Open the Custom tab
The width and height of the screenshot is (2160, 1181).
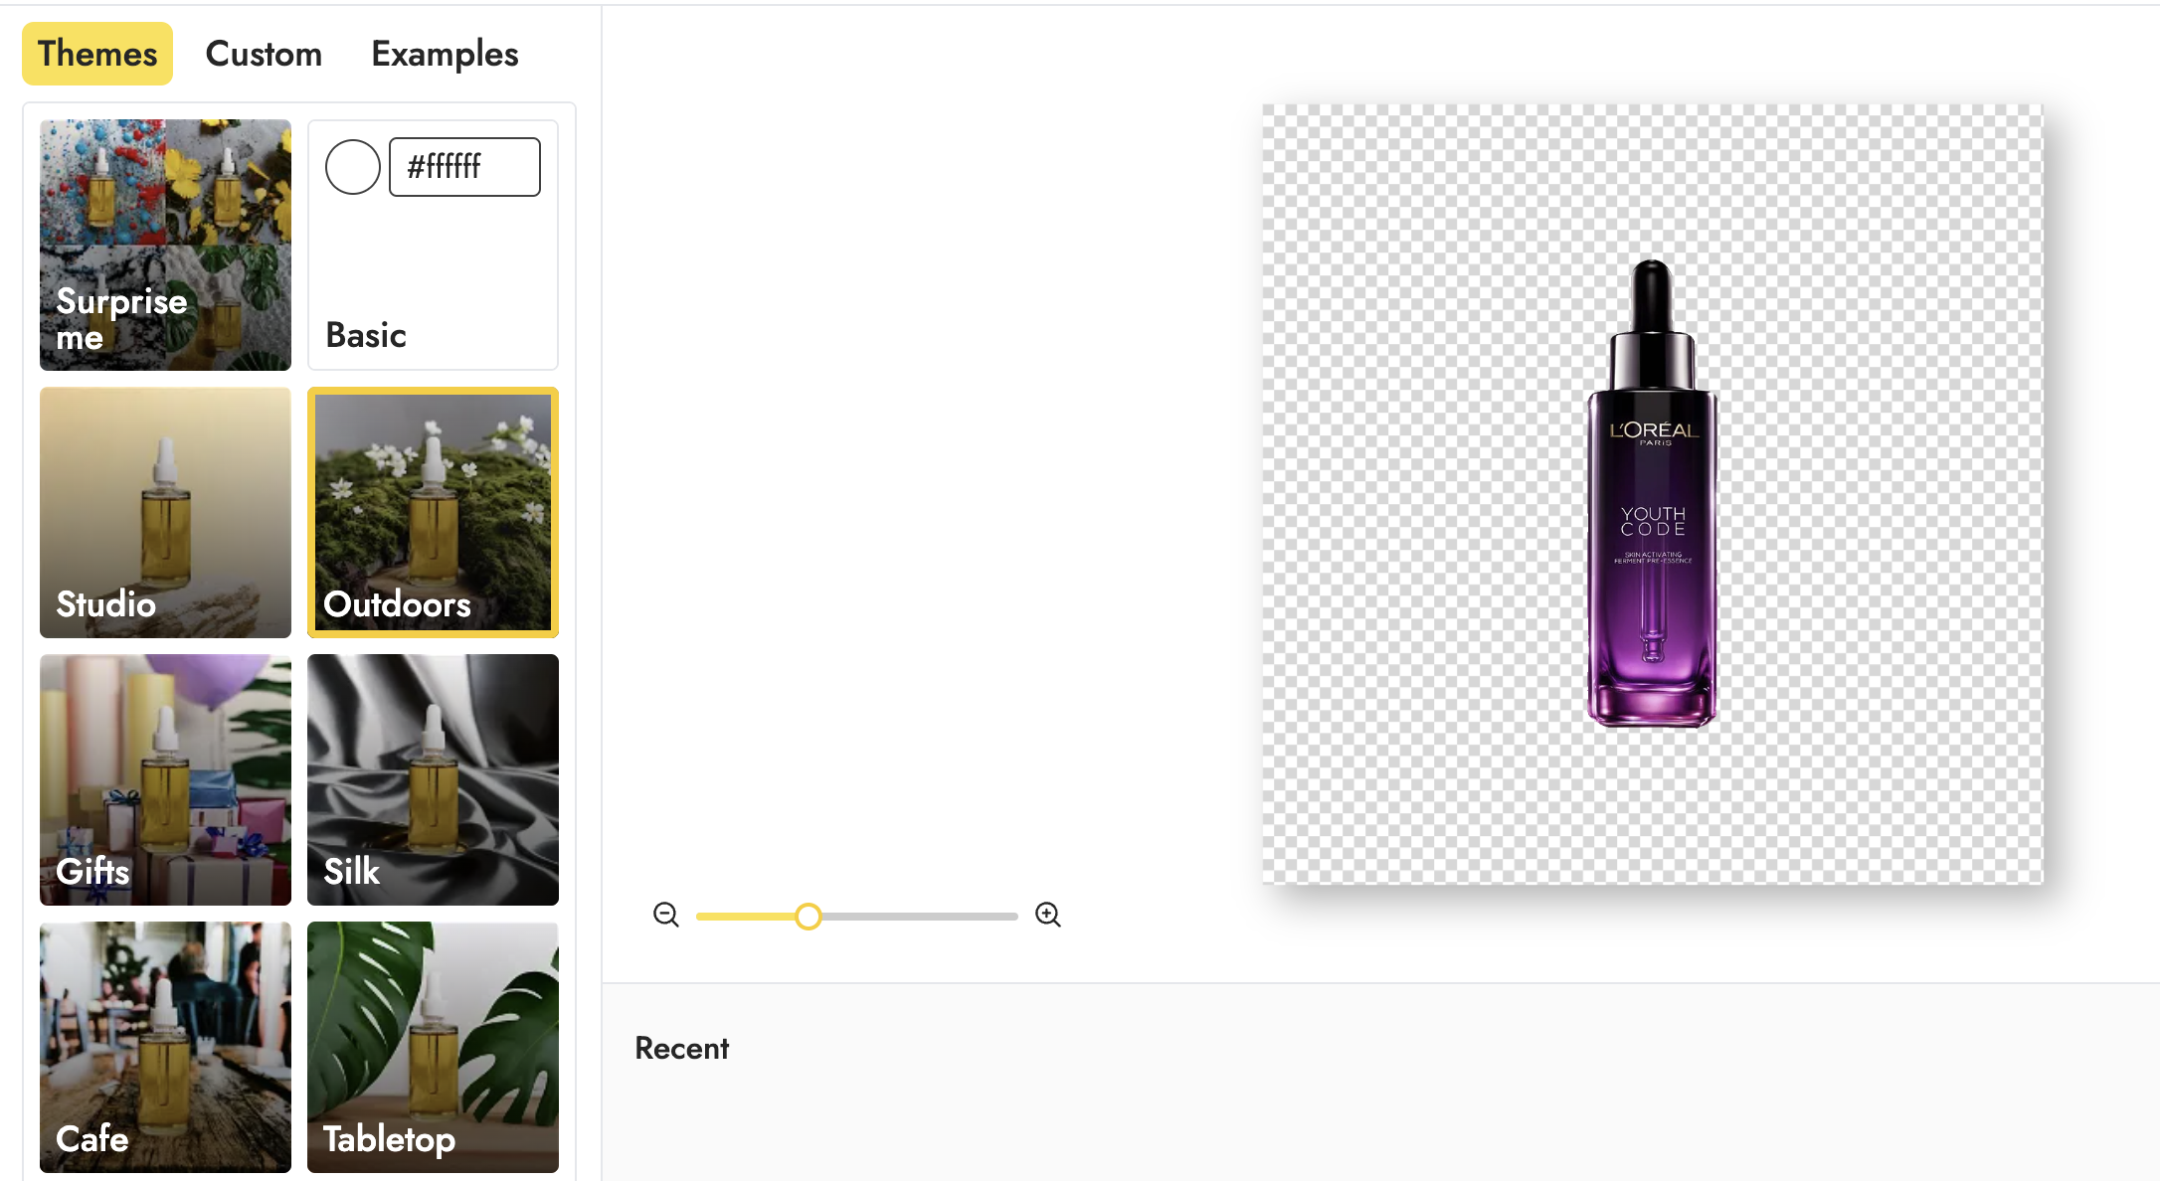point(264,54)
